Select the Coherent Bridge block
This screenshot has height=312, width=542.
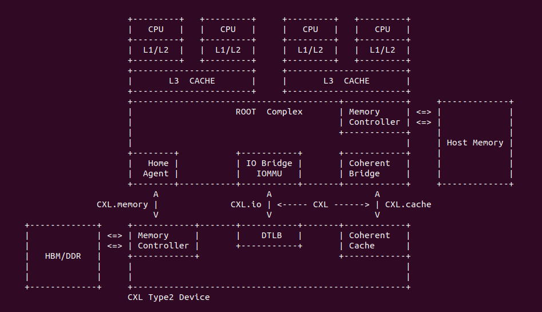click(x=369, y=168)
